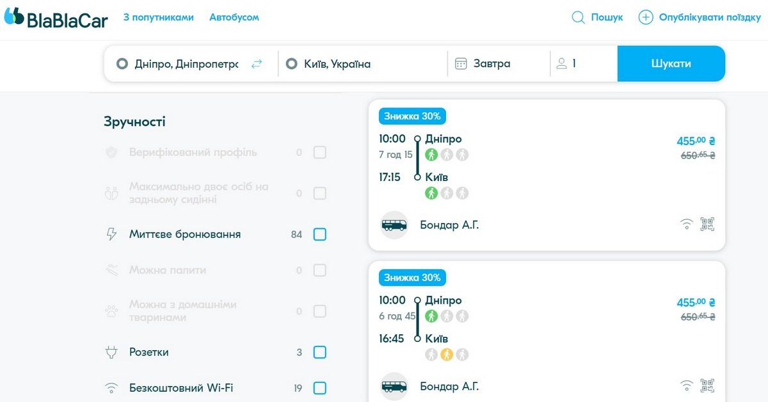Click the Wi-Fi icon in first trip card
Screen dimensions: 768x402
point(686,224)
